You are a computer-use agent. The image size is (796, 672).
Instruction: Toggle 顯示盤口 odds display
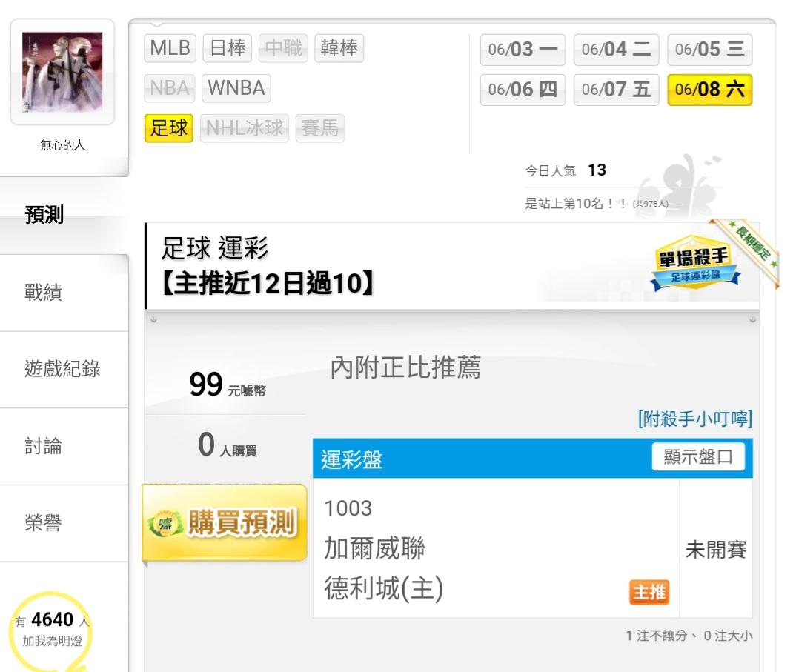point(698,457)
